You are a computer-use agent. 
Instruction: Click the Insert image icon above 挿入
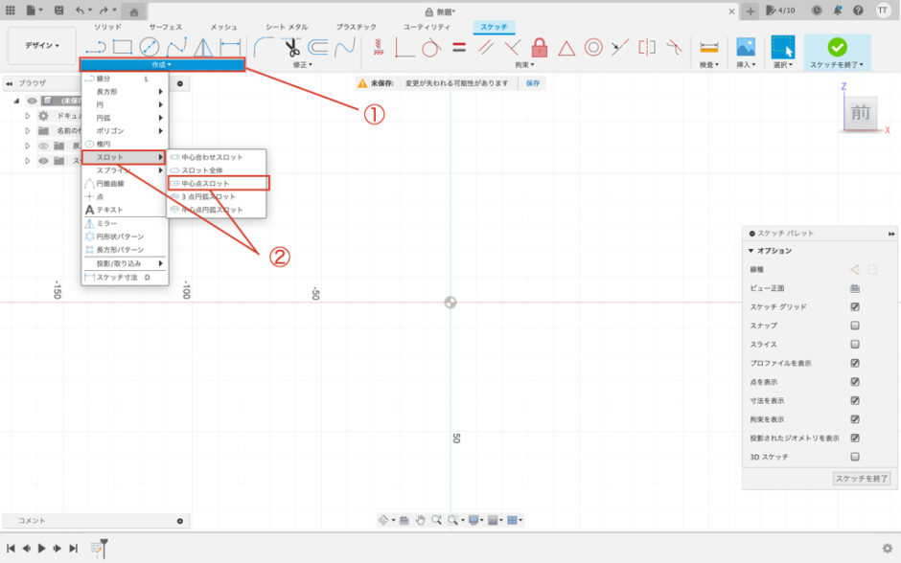tap(745, 47)
